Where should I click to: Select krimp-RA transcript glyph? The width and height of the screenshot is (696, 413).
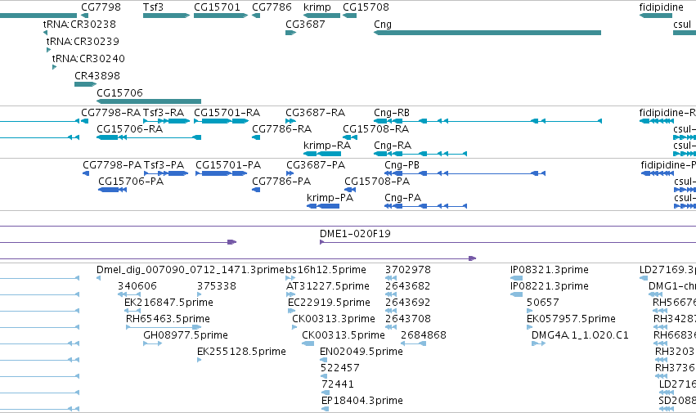322,154
